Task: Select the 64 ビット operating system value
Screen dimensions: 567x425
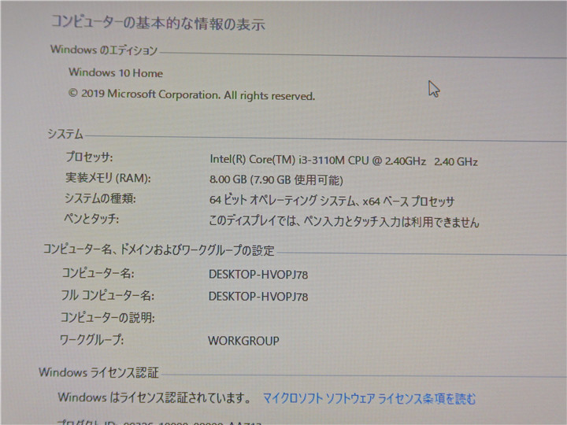Action: click(x=332, y=201)
